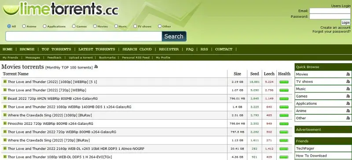Open RSS feed icon beside Monthly TOP 100
The width and height of the screenshot is (352, 160).
coord(96,67)
